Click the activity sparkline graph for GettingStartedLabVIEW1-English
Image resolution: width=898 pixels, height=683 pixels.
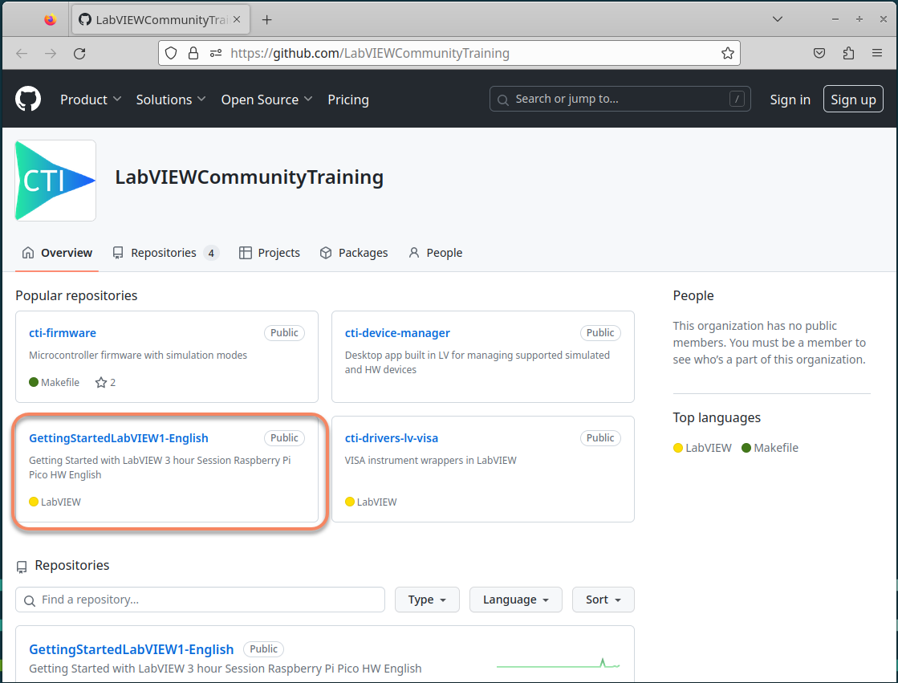558,664
